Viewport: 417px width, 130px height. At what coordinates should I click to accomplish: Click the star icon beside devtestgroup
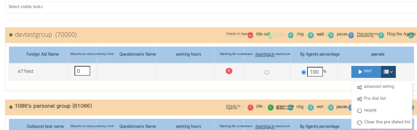point(11,35)
